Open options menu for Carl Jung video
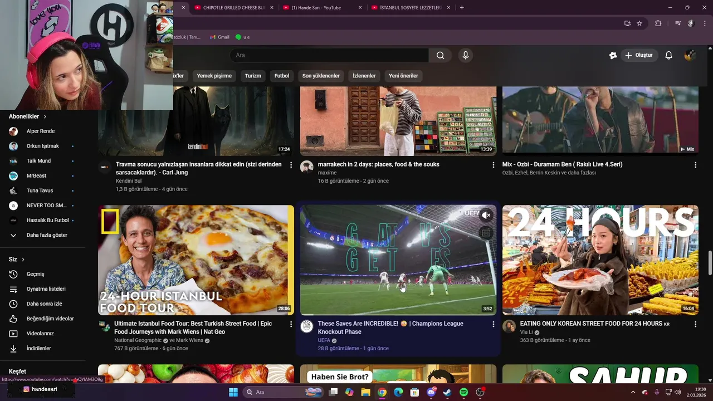The width and height of the screenshot is (713, 401). (291, 165)
